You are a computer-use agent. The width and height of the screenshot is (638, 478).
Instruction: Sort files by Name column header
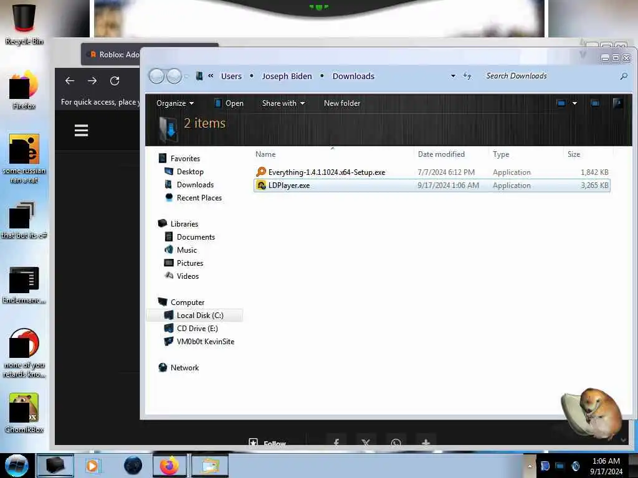pyautogui.click(x=265, y=154)
